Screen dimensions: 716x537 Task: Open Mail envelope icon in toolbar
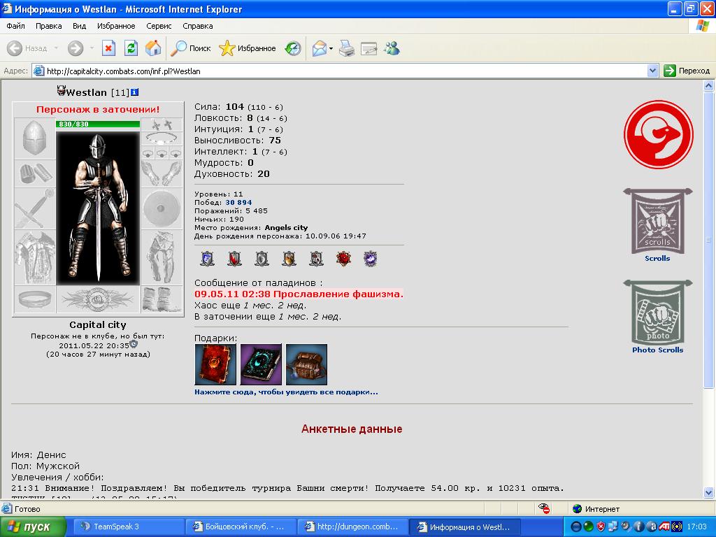coord(319,48)
